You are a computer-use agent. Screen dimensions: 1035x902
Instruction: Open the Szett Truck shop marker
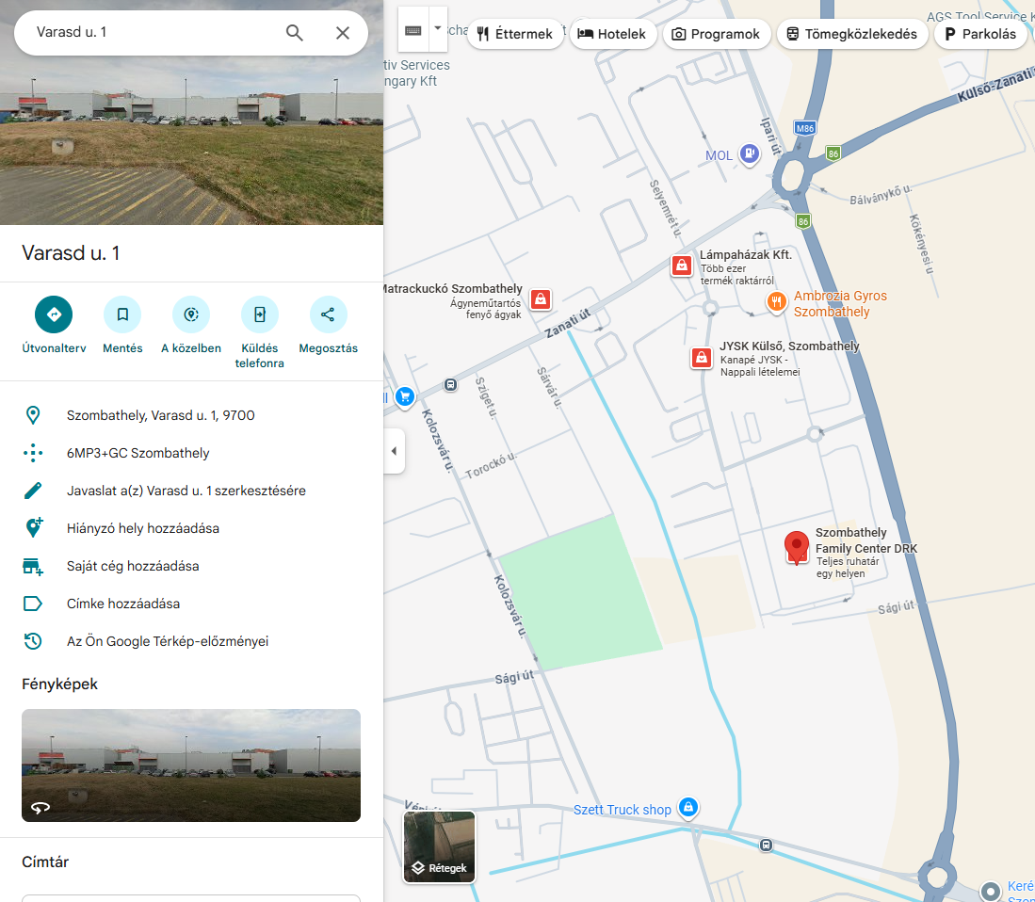688,808
